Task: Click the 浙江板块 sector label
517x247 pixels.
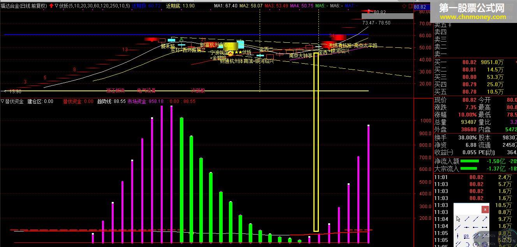Action: (x=116, y=90)
